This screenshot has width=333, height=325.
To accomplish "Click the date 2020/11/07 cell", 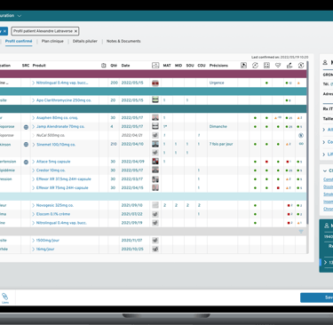I will pyautogui.click(x=131, y=240).
